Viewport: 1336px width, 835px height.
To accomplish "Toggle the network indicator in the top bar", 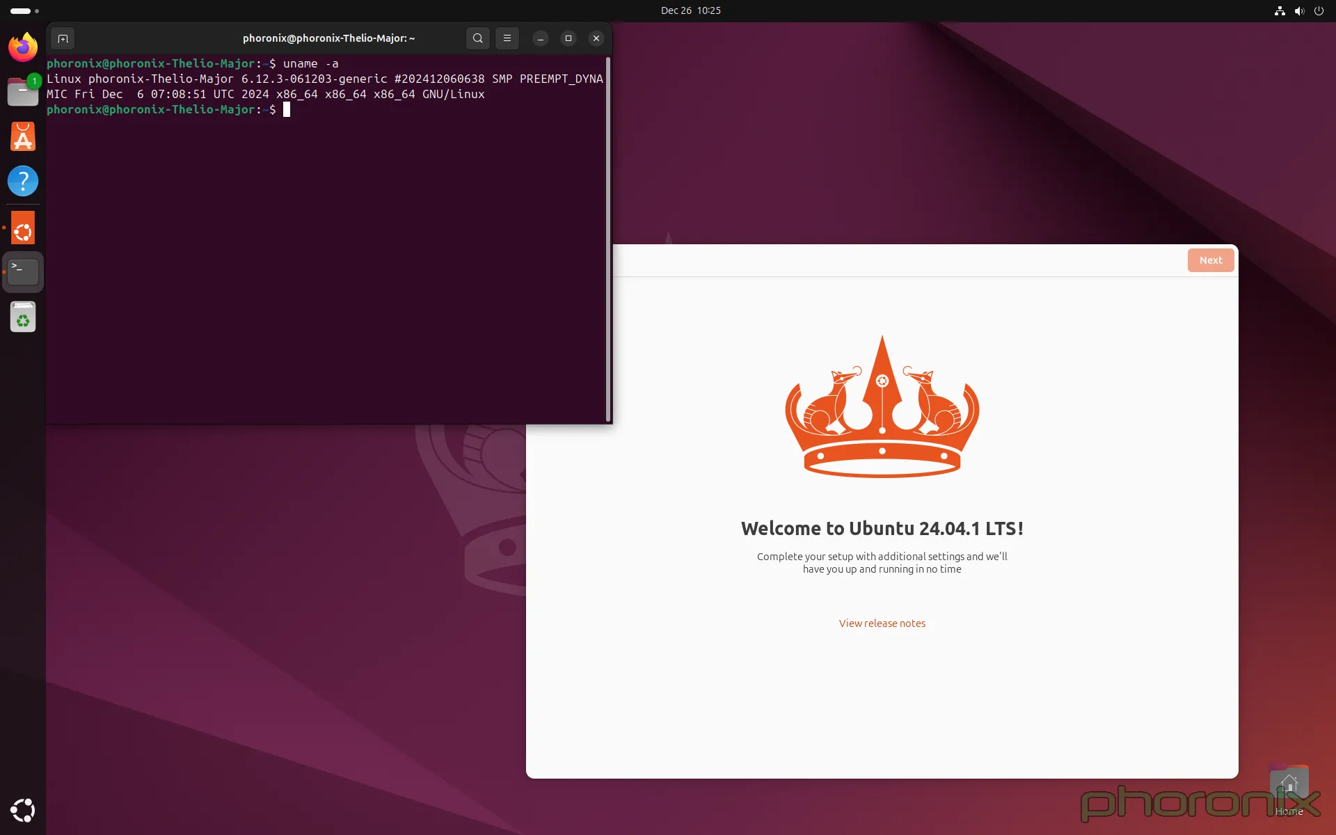I will click(x=1279, y=10).
